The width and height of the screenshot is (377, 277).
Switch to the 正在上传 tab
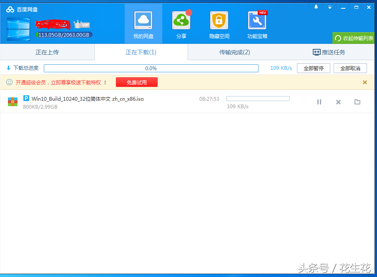(47, 52)
